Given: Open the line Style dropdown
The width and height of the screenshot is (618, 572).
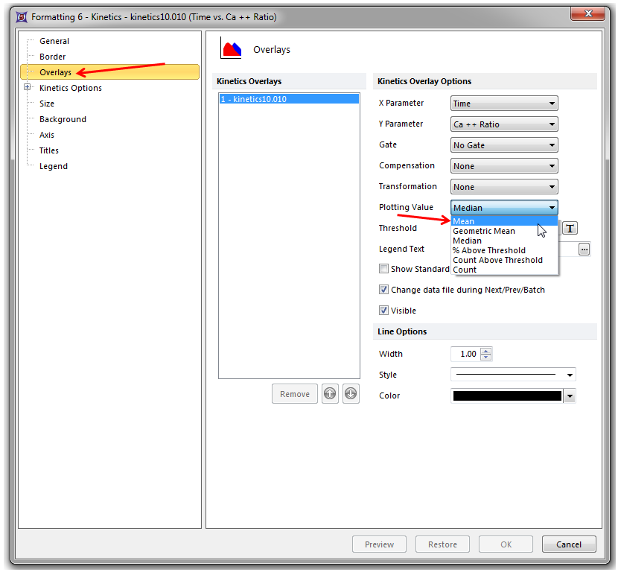Looking at the screenshot, I should [x=513, y=375].
